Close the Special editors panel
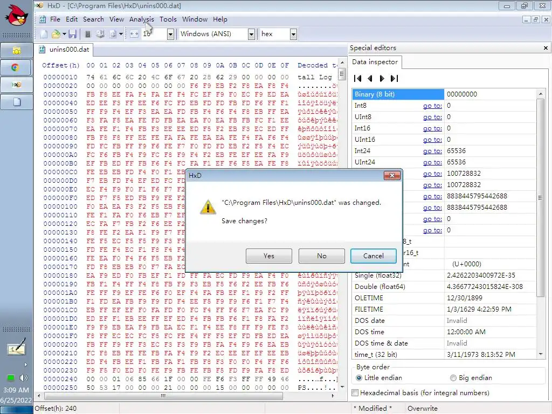 point(546,48)
